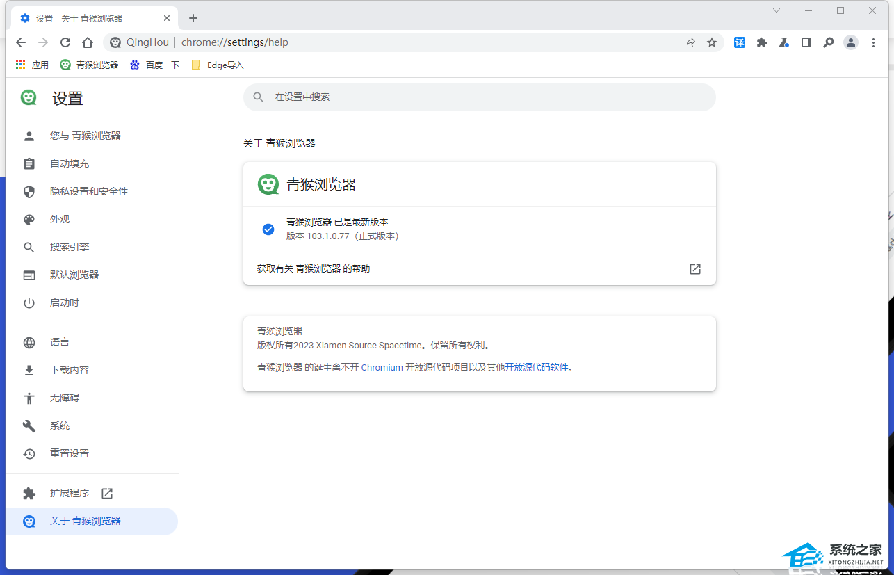
Task: Open 自动填充 settings section
Action: pos(92,163)
